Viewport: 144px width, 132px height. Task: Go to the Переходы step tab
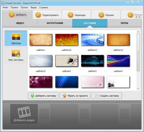(76, 15)
